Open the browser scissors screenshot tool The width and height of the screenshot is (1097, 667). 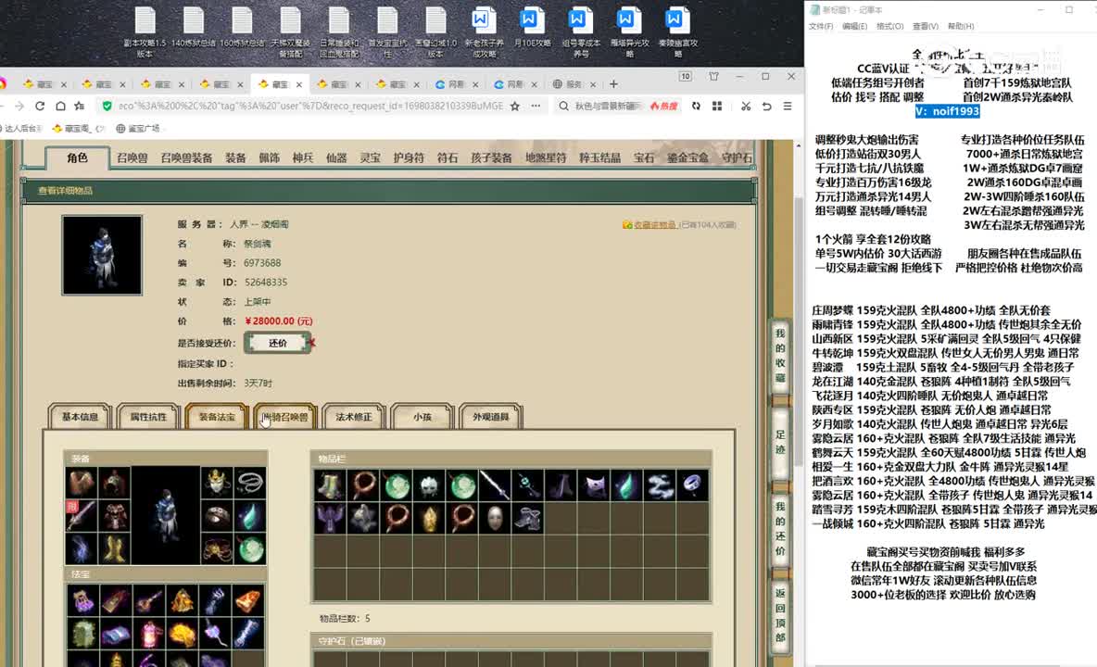[746, 107]
